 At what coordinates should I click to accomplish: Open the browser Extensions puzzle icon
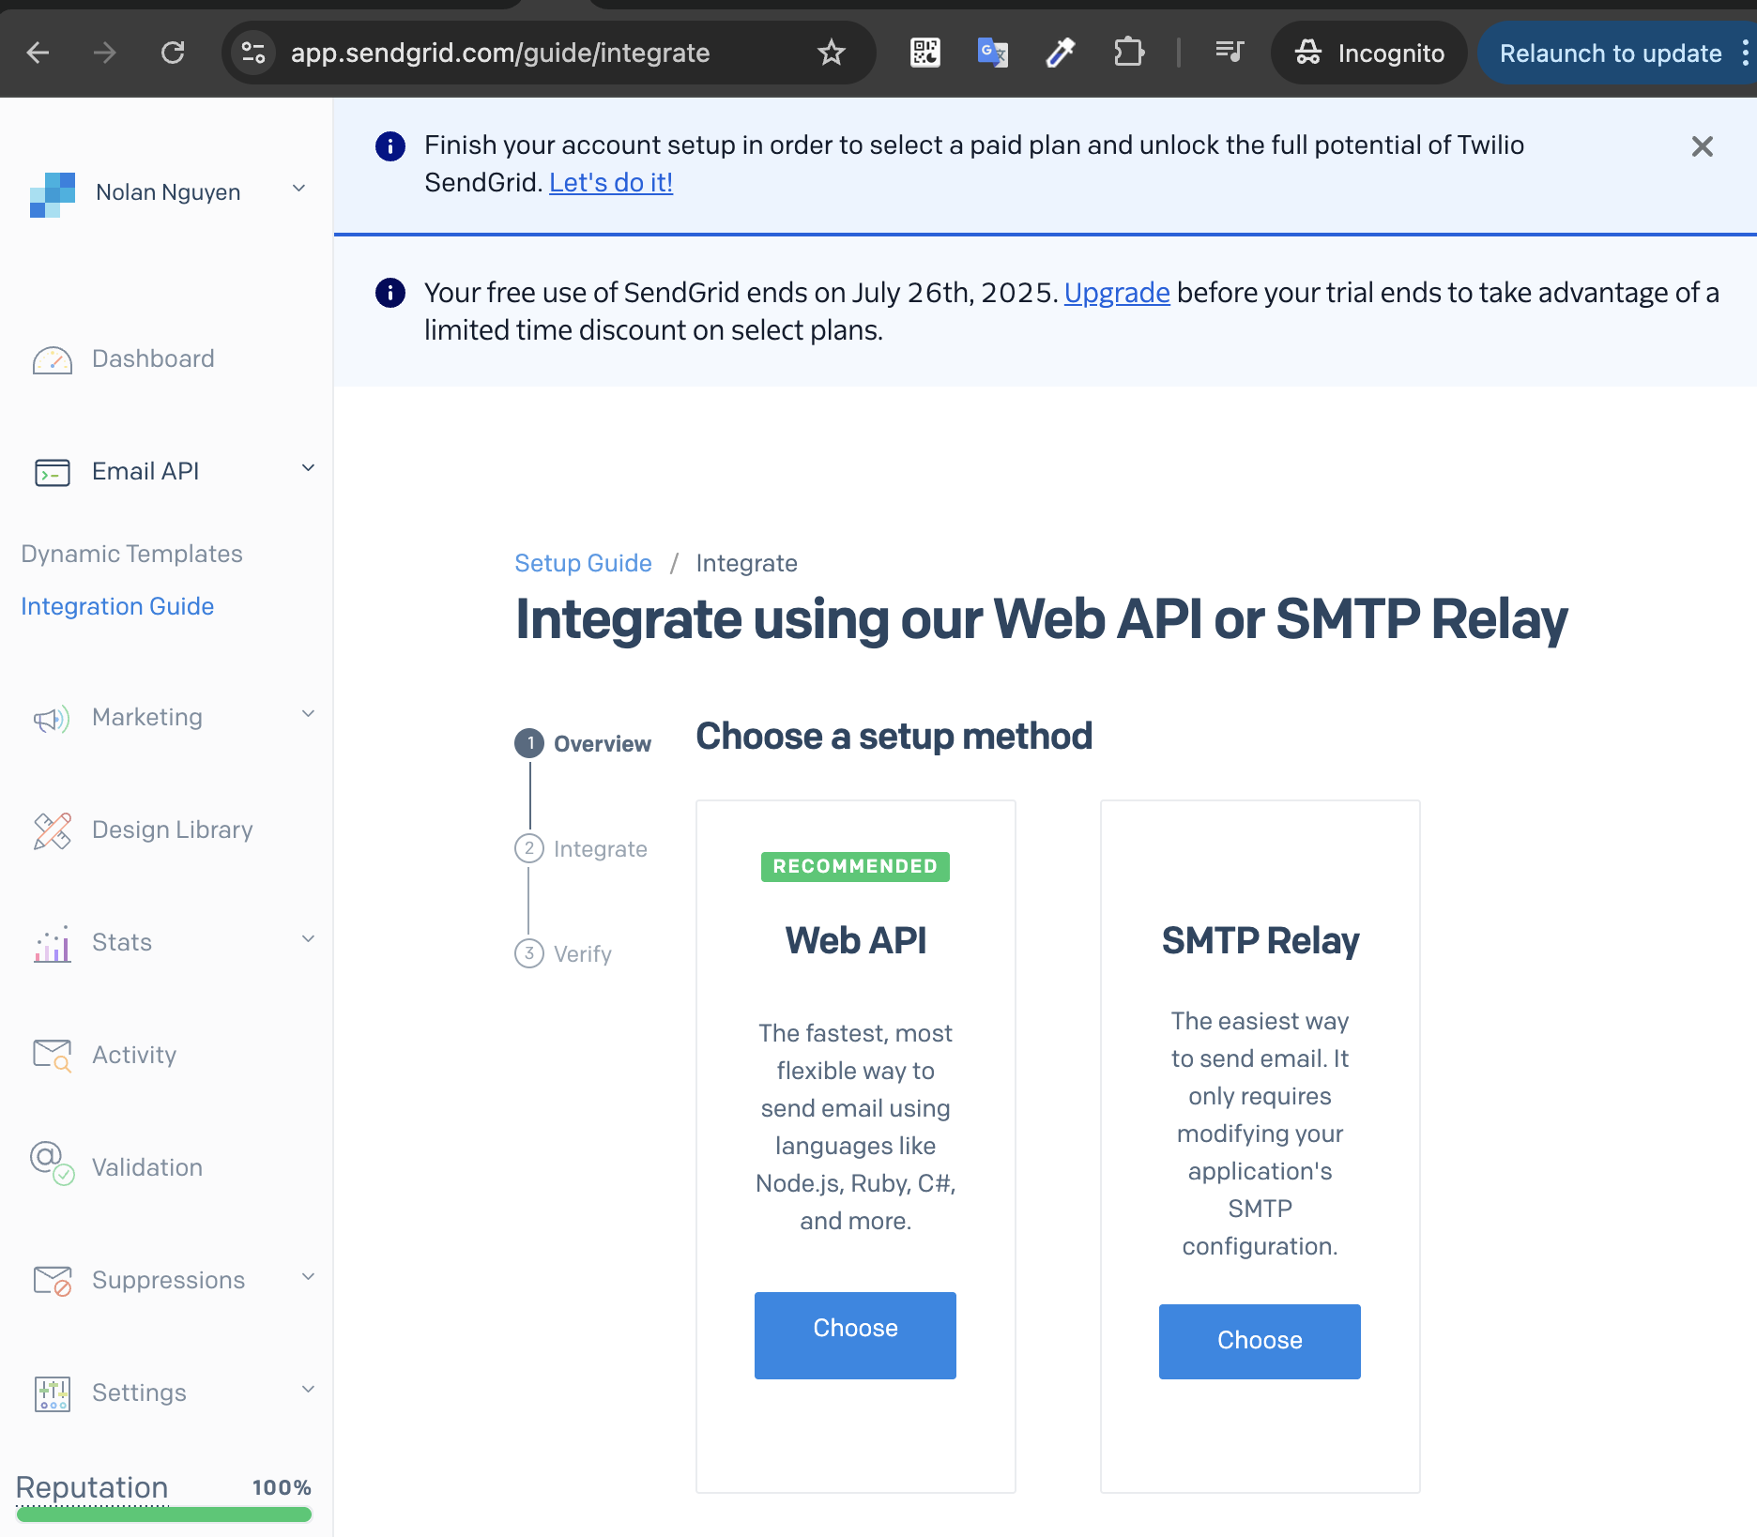tap(1128, 53)
